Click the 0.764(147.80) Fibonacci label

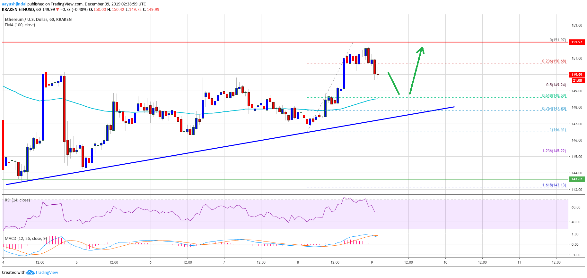tap(554, 109)
